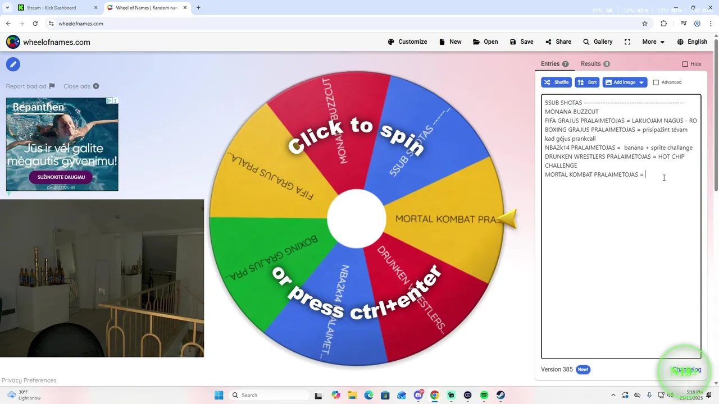The width and height of the screenshot is (719, 404).
Task: Open the Copilot icon in the taskbar
Action: pos(336,395)
